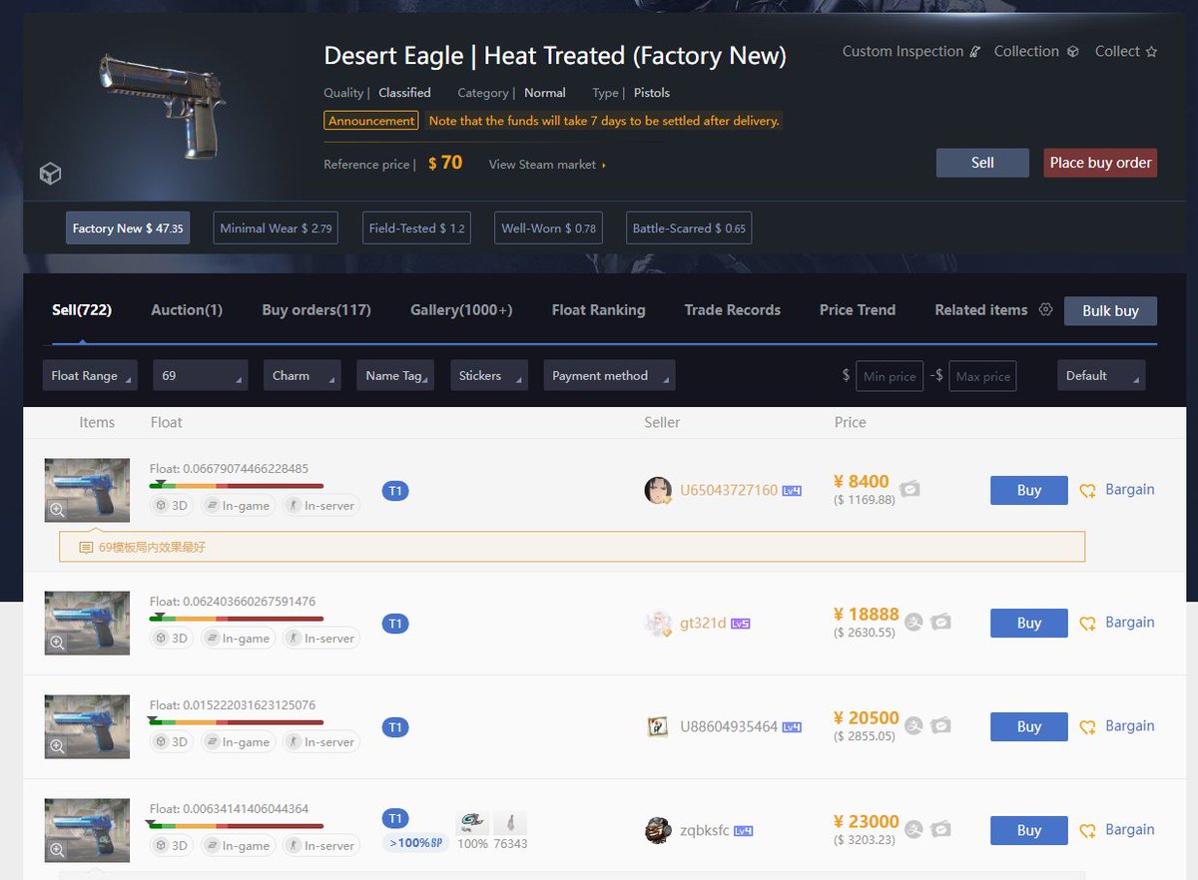This screenshot has width=1198, height=880.
Task: Click T1 badge on ¥ 8400 listing
Action: [x=395, y=490]
